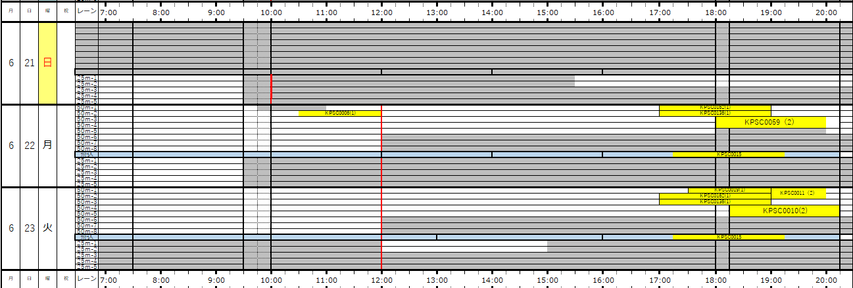Select the KPSC0019(1) booking on Tuesday
853x288 pixels.
click(x=729, y=190)
